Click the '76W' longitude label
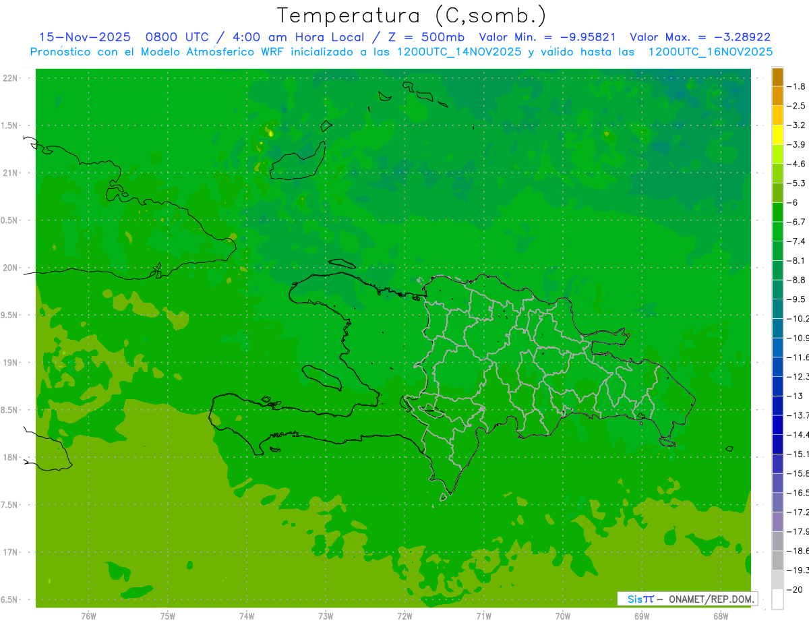Viewport: 809px width, 625px height. (x=88, y=616)
